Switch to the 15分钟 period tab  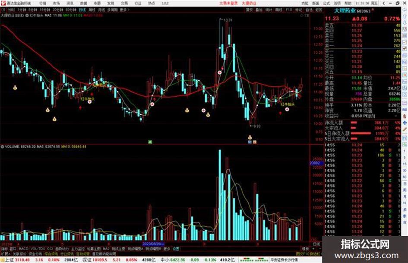[44, 10]
